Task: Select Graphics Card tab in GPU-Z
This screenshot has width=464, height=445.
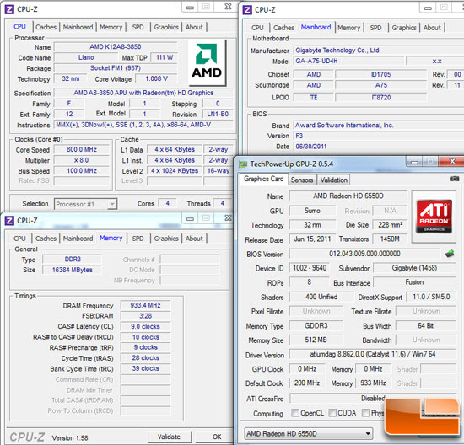Action: (264, 179)
